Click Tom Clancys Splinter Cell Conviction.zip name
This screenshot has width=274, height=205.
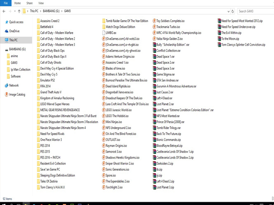click(x=243, y=45)
